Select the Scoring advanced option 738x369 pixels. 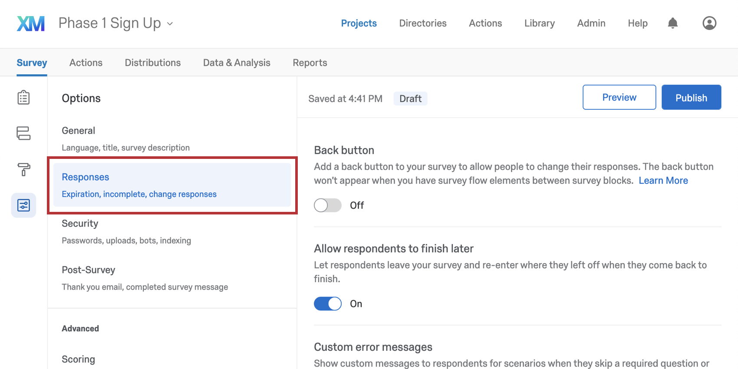tap(78, 359)
